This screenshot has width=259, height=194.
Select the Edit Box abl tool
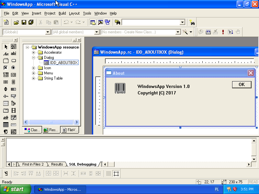14,54
